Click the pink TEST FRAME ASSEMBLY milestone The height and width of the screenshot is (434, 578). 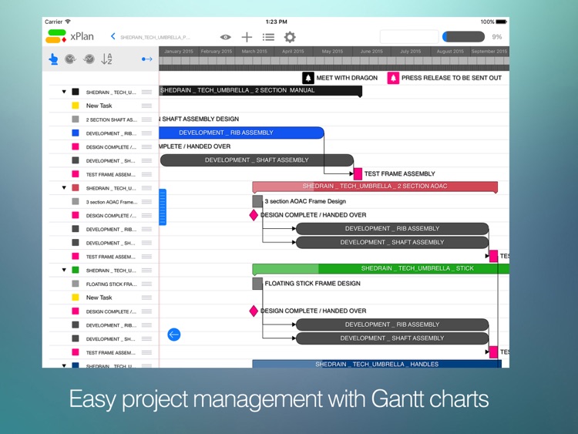[358, 173]
